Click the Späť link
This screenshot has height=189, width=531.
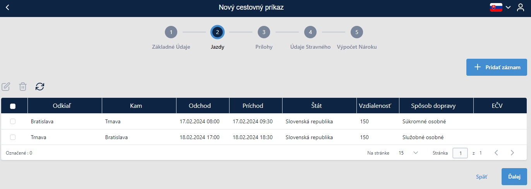[481, 177]
